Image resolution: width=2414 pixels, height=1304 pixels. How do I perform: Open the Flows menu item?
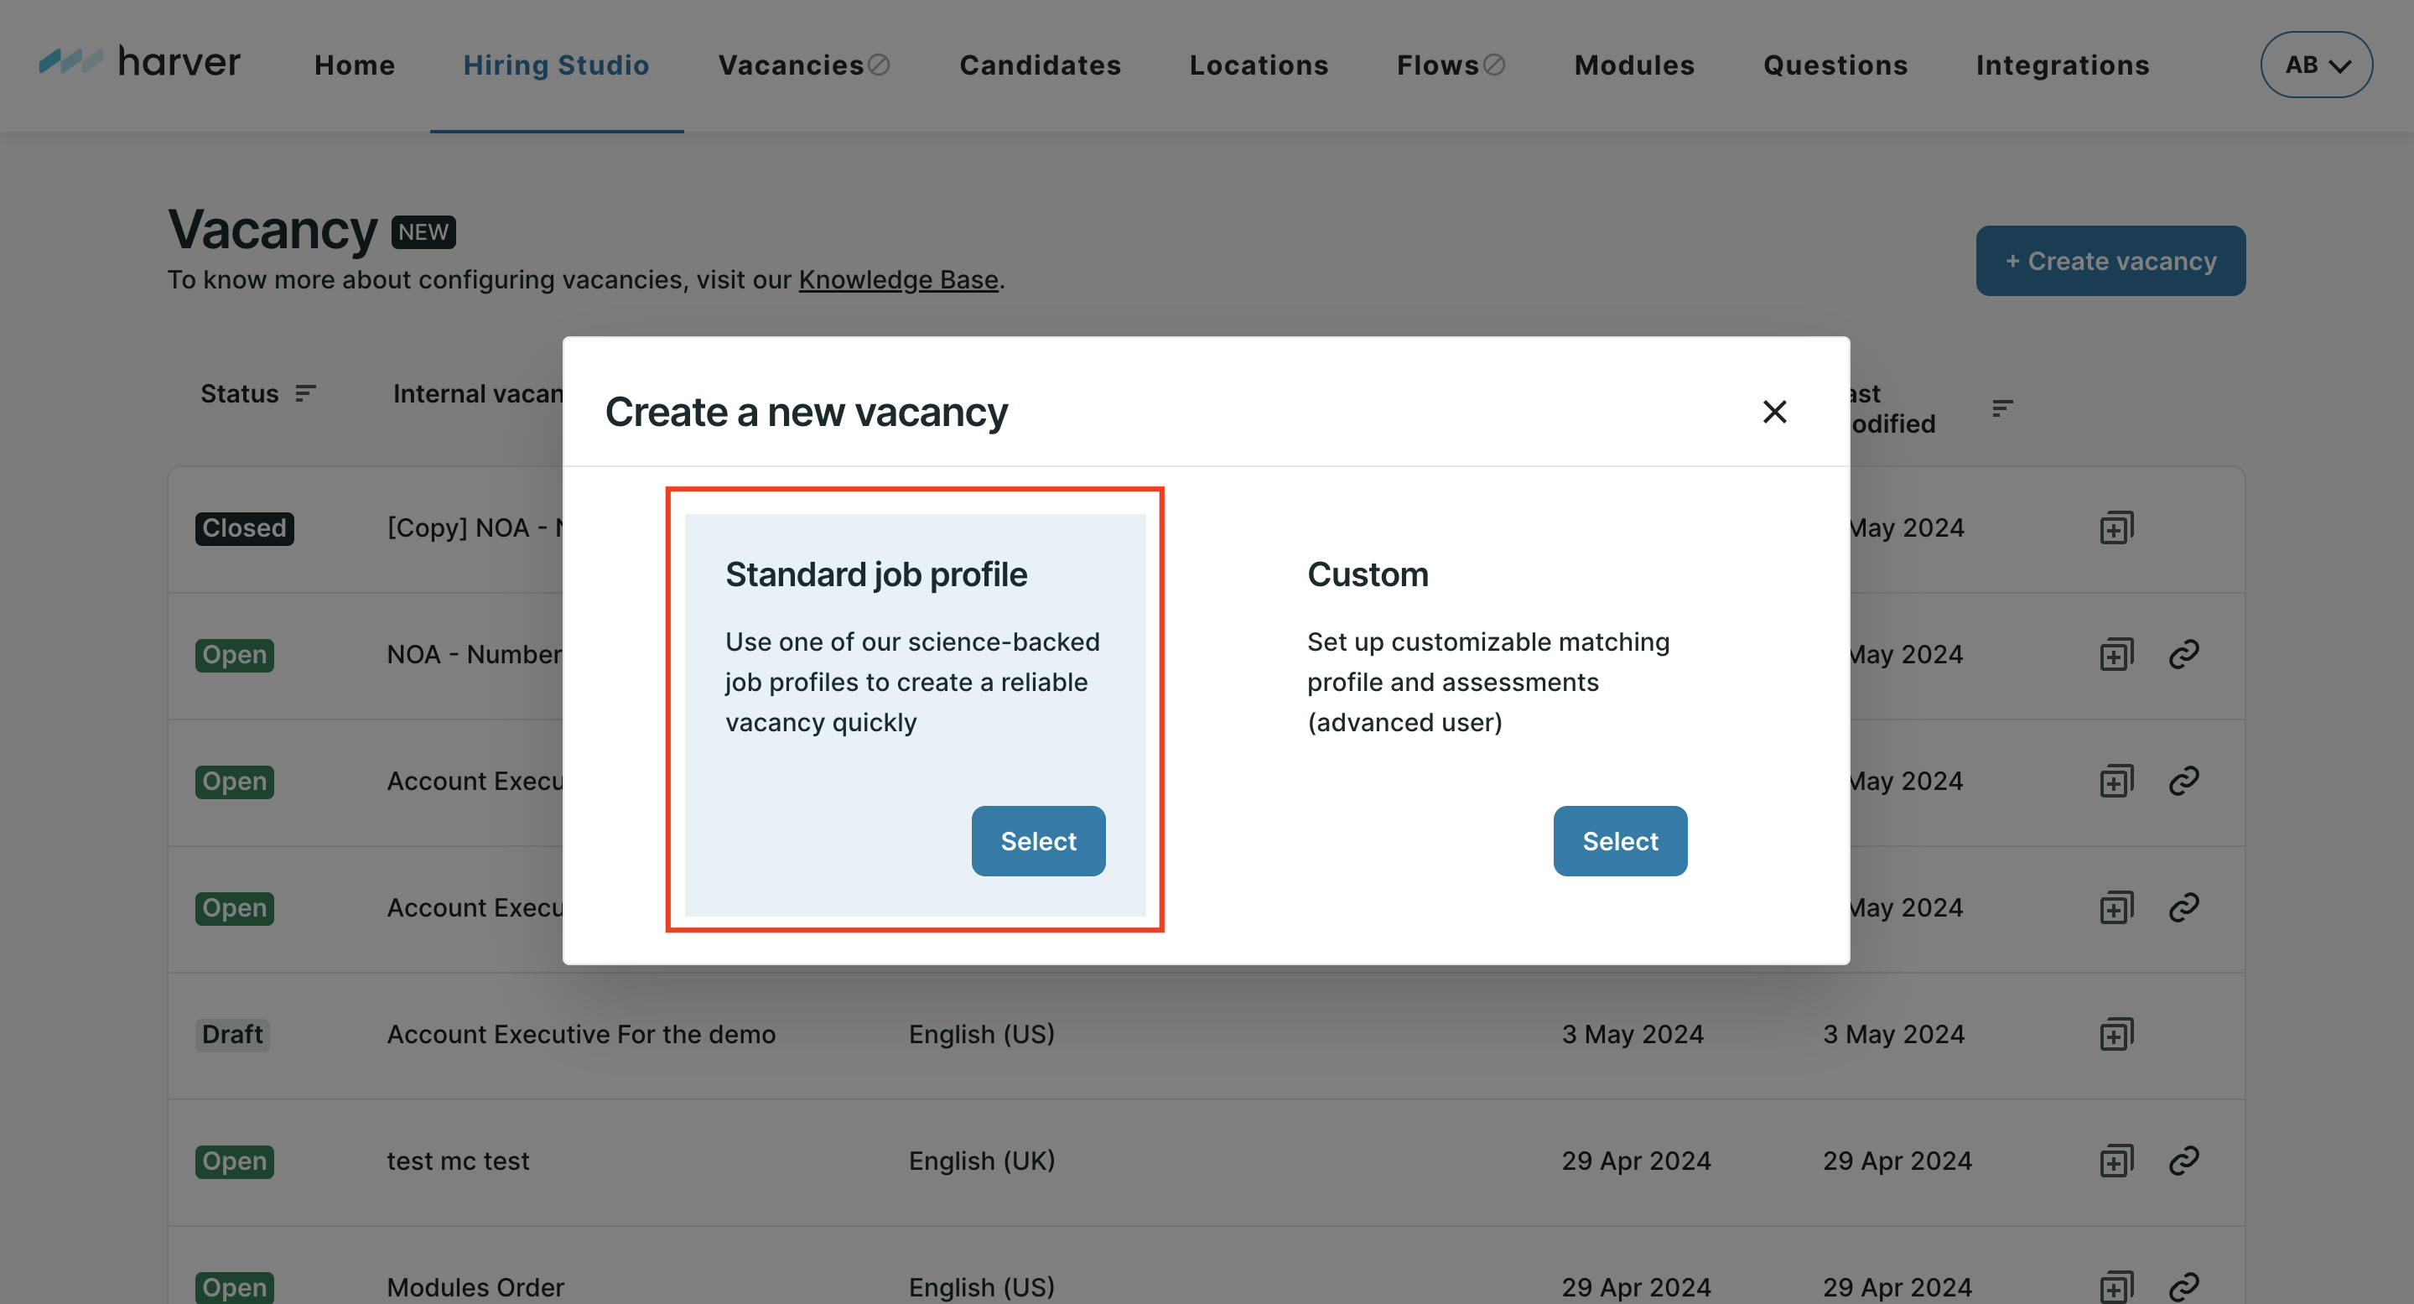1451,65
